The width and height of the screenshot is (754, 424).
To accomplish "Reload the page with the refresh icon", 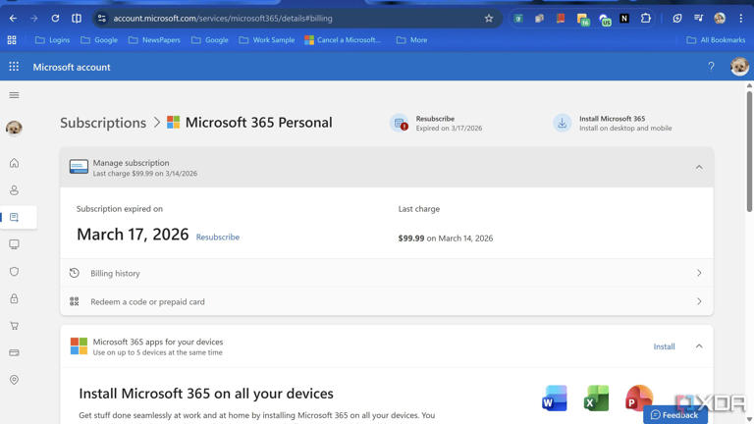I will (x=55, y=19).
